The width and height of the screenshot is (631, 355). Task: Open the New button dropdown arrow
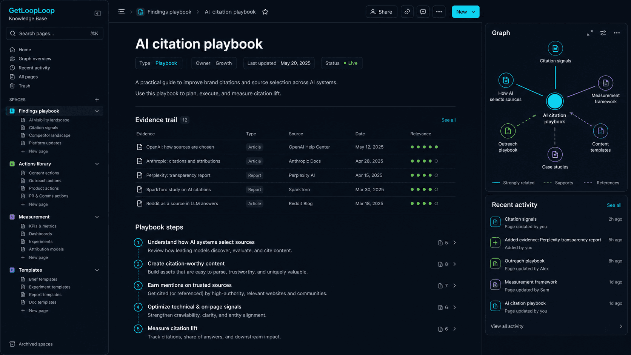(473, 12)
